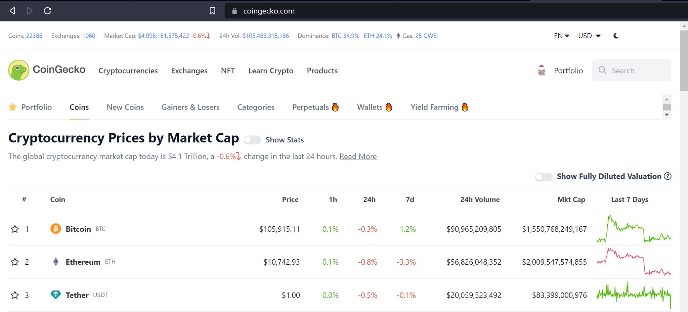Click the flame icon next to Perpetuals
The height and width of the screenshot is (312, 688).
pos(335,107)
